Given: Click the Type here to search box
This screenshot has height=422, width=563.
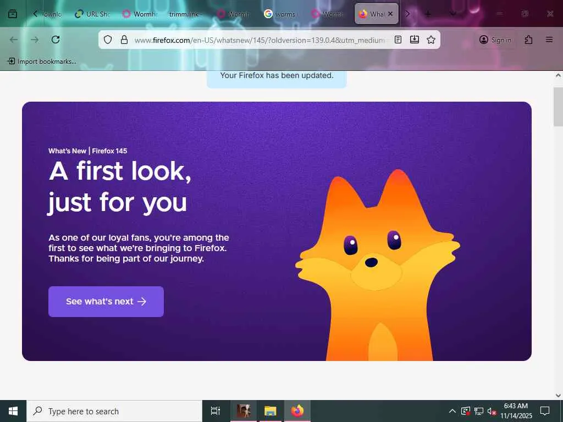Looking at the screenshot, I should click(114, 411).
